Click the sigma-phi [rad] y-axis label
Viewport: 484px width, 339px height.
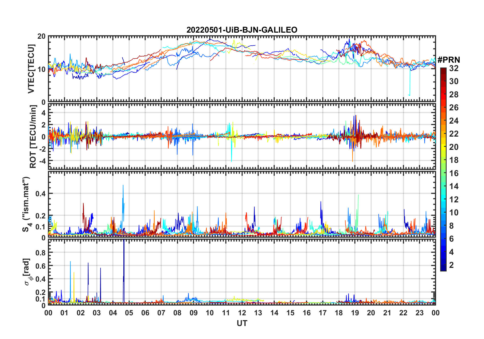[x=27, y=272]
